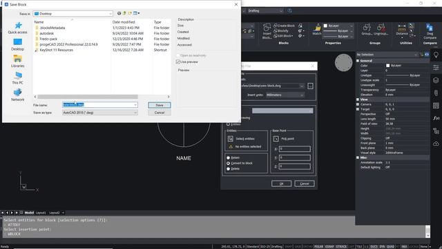
Task: Open Quick access in Save Block sidebar
Action: click(x=17, y=28)
